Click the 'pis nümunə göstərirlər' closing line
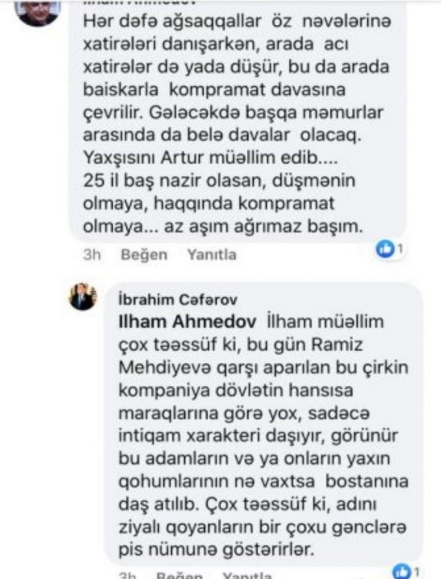The image size is (441, 579). click(216, 550)
